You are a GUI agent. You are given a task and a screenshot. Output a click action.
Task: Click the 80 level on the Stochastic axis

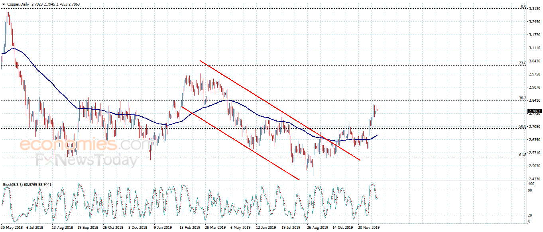pyautogui.click(x=530, y=190)
